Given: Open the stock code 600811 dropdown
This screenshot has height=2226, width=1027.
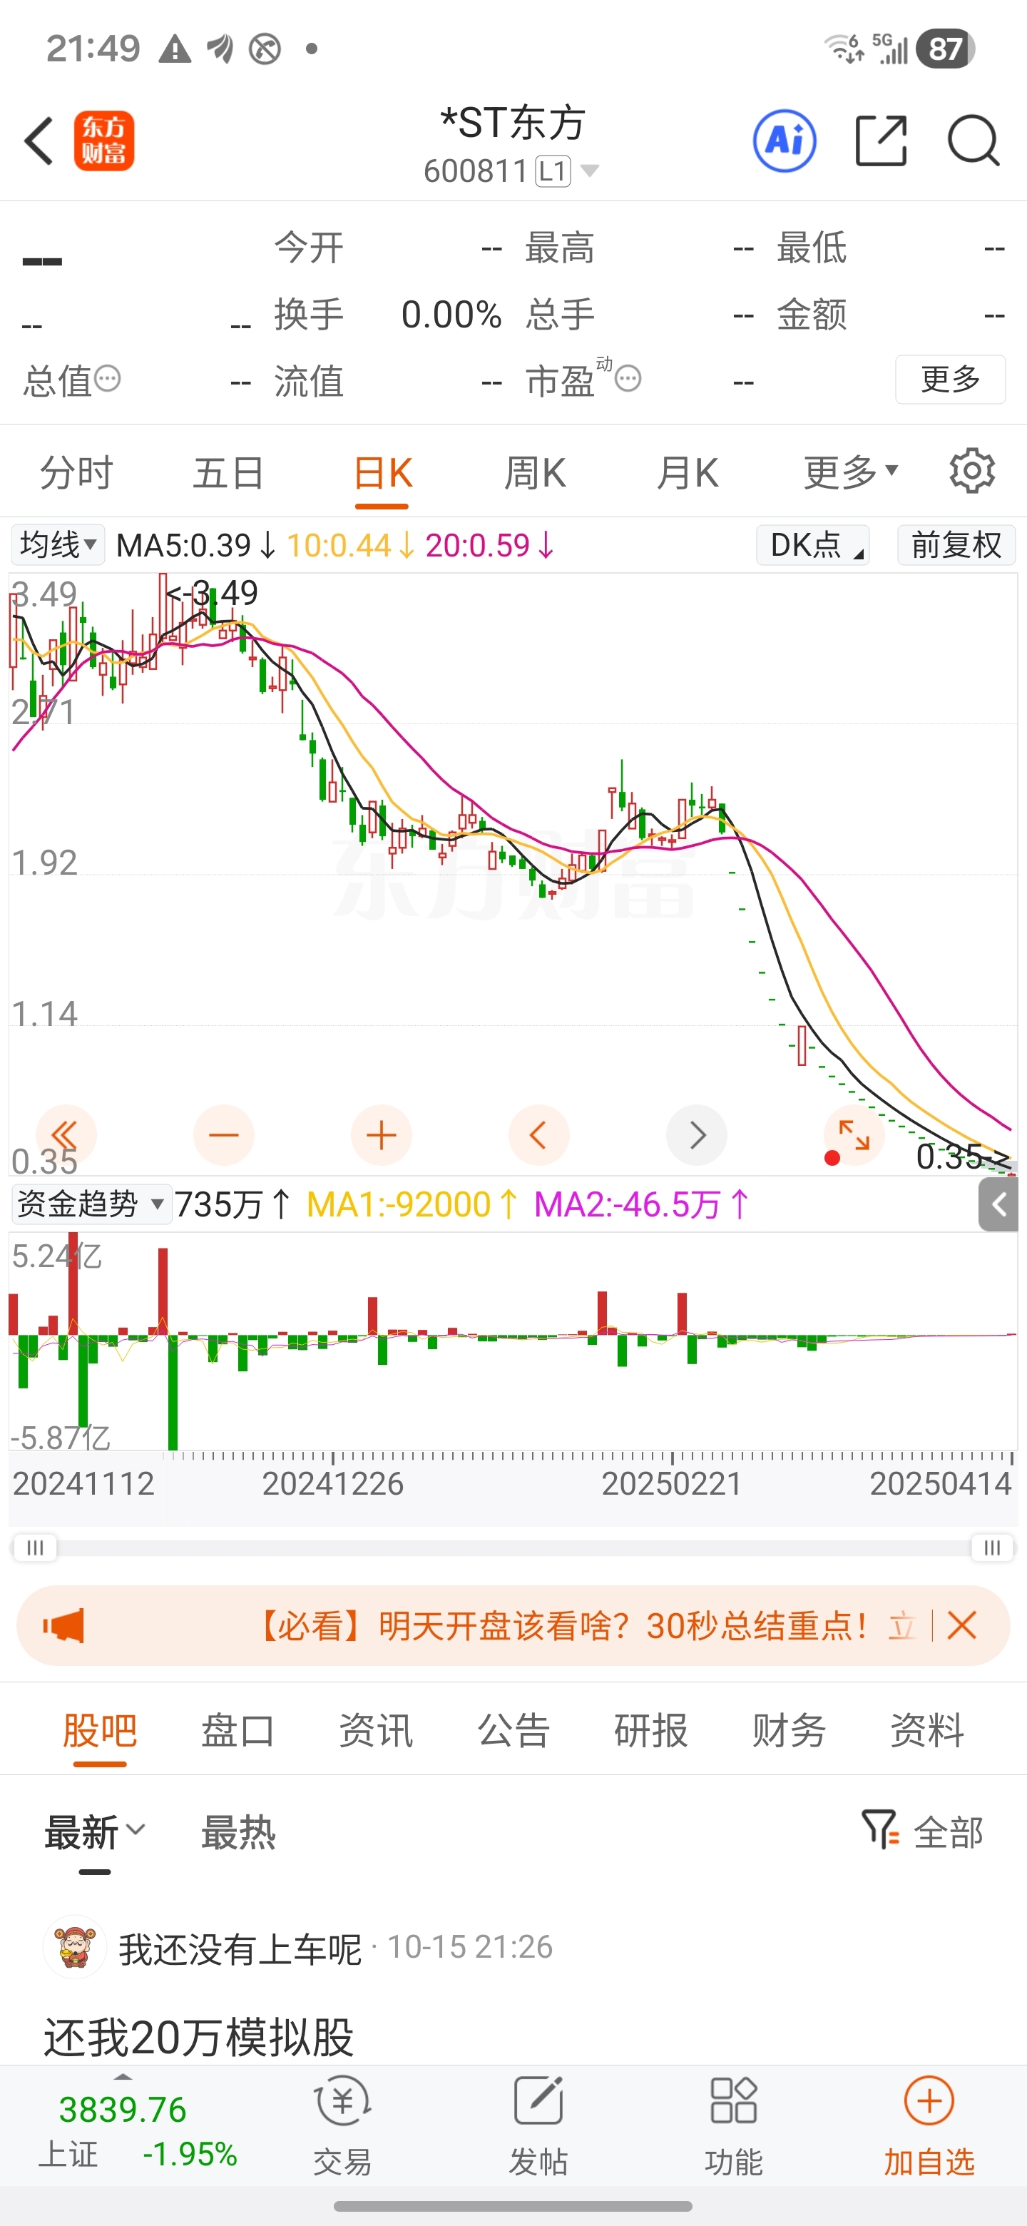Looking at the screenshot, I should (x=511, y=171).
